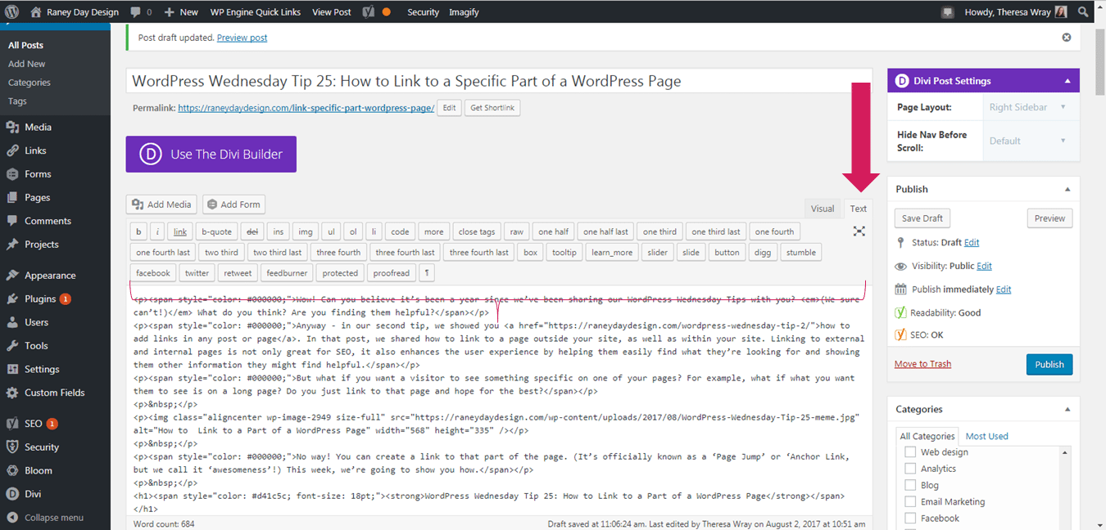This screenshot has height=530, width=1106.
Task: Check the Web design category
Action: [910, 452]
